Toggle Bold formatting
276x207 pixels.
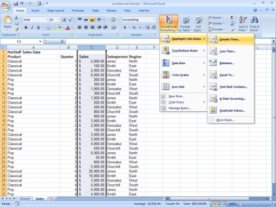pos(26,28)
